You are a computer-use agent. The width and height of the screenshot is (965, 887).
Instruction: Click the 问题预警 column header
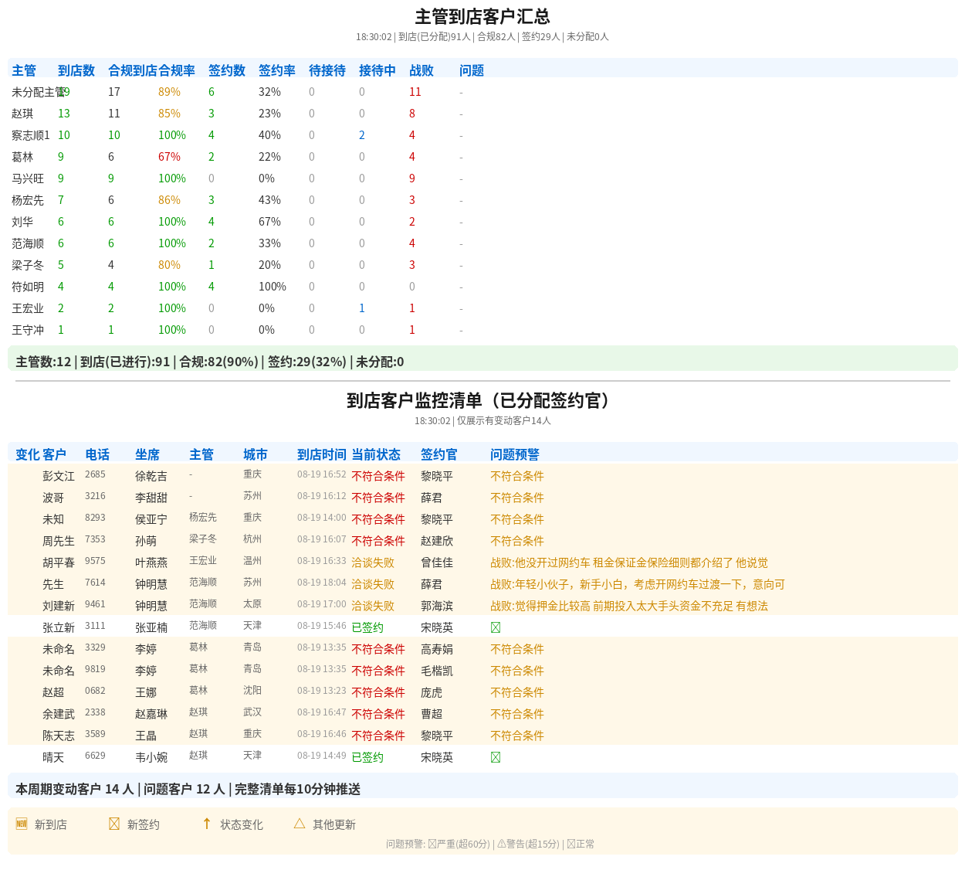515,454
